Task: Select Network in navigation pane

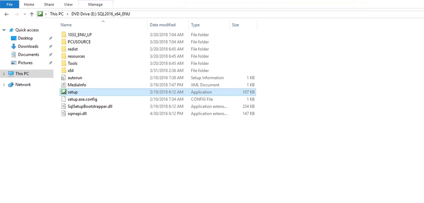Action: point(23,84)
